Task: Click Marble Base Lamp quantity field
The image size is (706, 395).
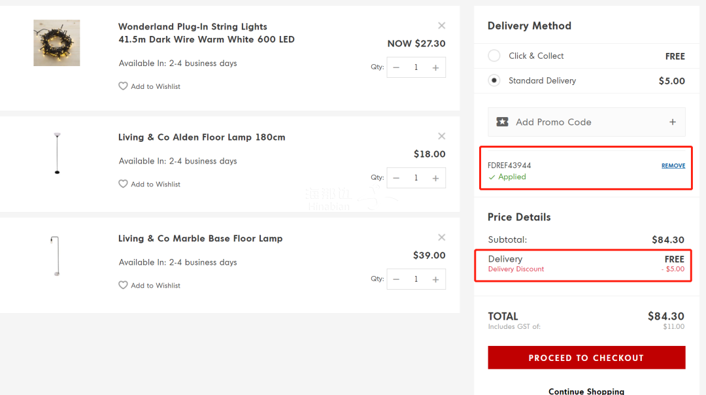Action: pyautogui.click(x=416, y=279)
